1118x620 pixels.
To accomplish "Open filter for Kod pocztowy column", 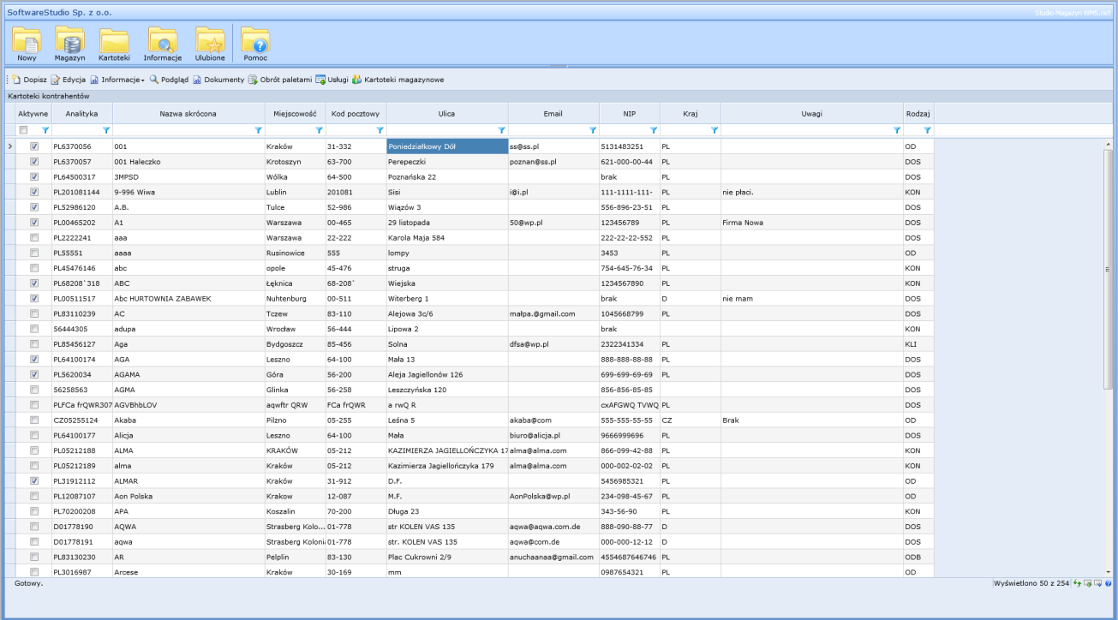I will [380, 130].
